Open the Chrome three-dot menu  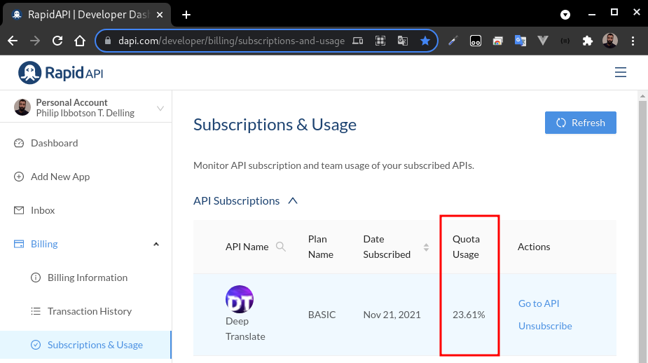coord(633,41)
